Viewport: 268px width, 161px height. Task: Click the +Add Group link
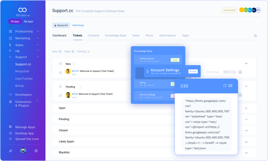click(78, 25)
